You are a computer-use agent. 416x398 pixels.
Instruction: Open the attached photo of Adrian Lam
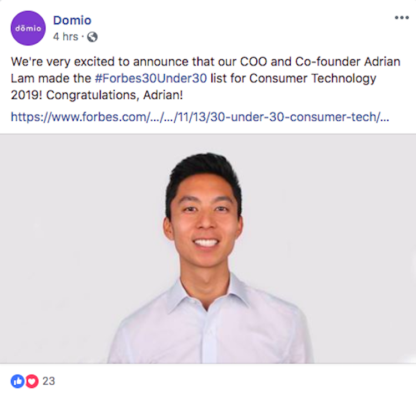coord(208,249)
